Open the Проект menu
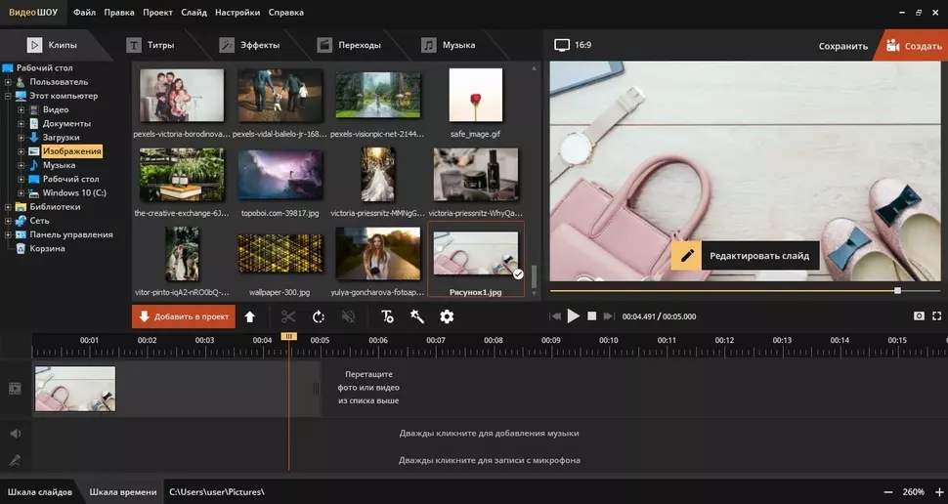 click(157, 13)
